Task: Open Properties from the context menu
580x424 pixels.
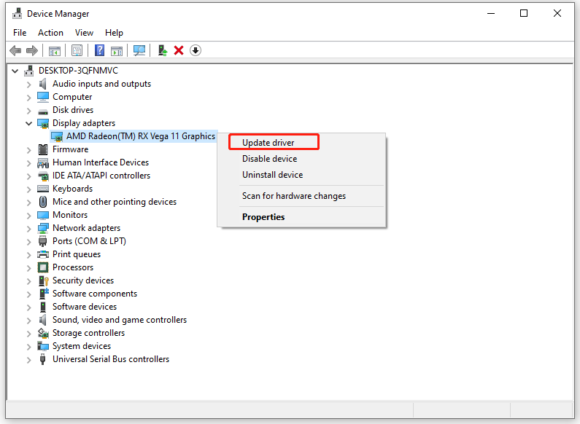Action: pyautogui.click(x=263, y=217)
